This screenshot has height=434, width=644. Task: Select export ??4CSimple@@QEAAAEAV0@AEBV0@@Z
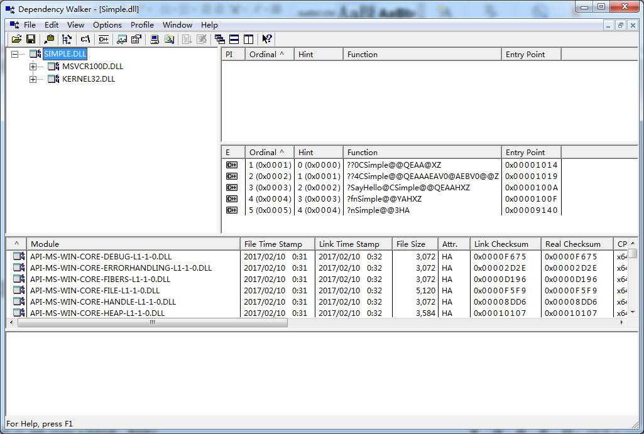(x=423, y=176)
